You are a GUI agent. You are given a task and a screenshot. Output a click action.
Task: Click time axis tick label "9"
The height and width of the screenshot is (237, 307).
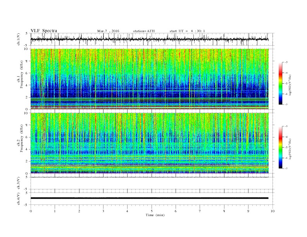click(x=248, y=211)
